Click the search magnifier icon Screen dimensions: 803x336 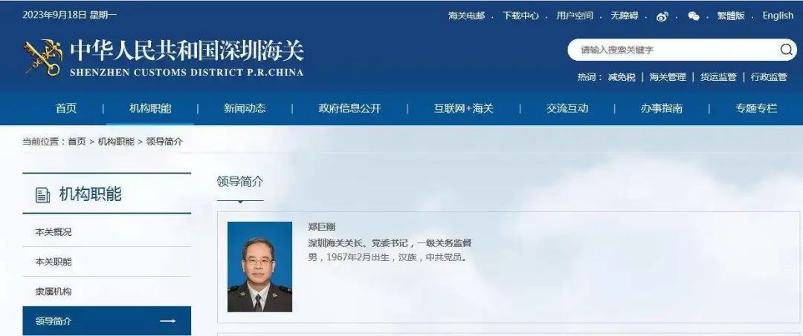(x=786, y=50)
